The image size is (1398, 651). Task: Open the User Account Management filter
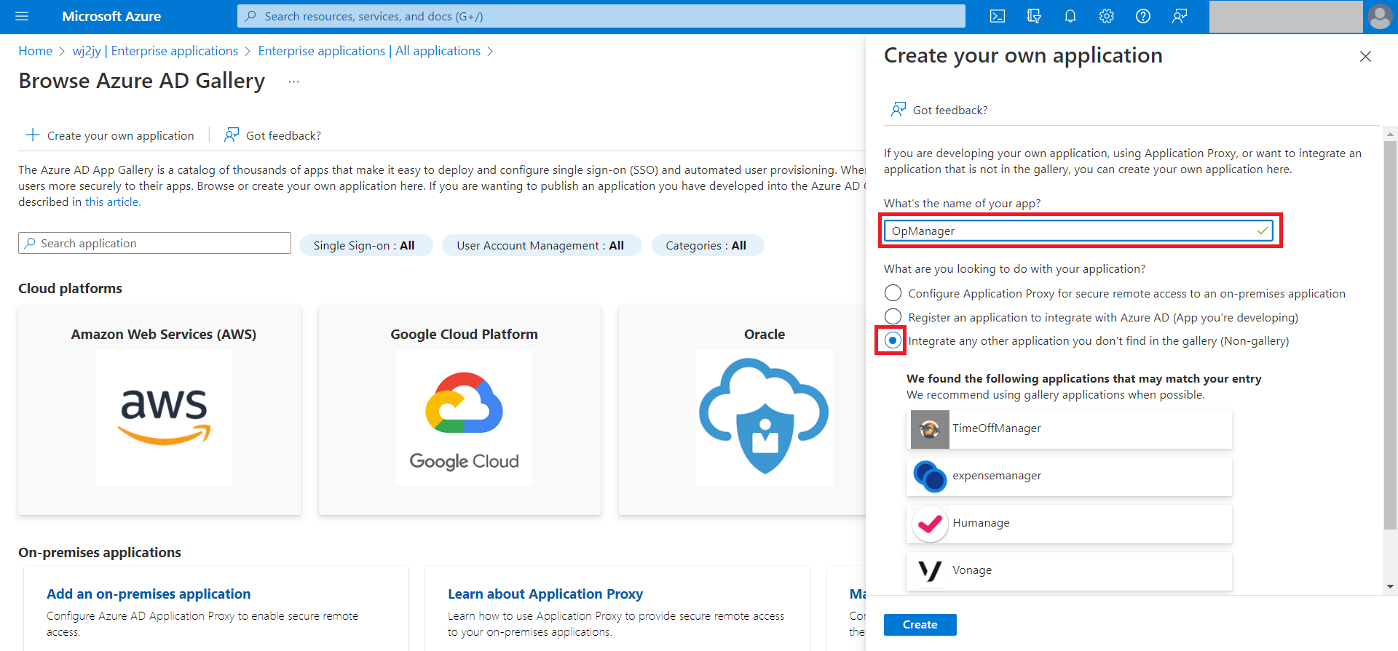pyautogui.click(x=542, y=245)
